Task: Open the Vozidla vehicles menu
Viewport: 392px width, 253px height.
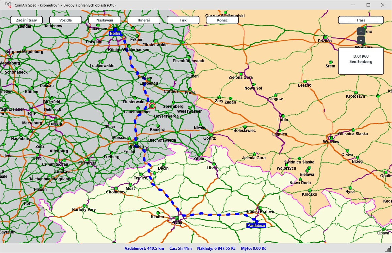Action: click(x=65, y=20)
